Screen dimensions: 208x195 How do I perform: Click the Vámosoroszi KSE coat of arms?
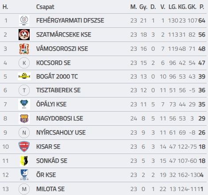tap(24, 49)
